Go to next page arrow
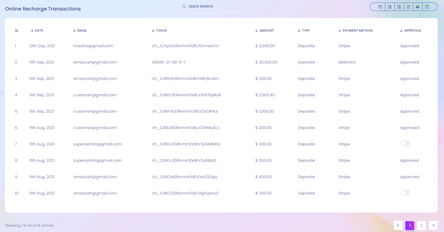The width and height of the screenshot is (444, 232). pyautogui.click(x=433, y=225)
